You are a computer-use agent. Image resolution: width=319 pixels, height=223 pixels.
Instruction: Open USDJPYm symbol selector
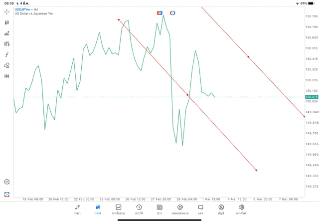point(22,9)
